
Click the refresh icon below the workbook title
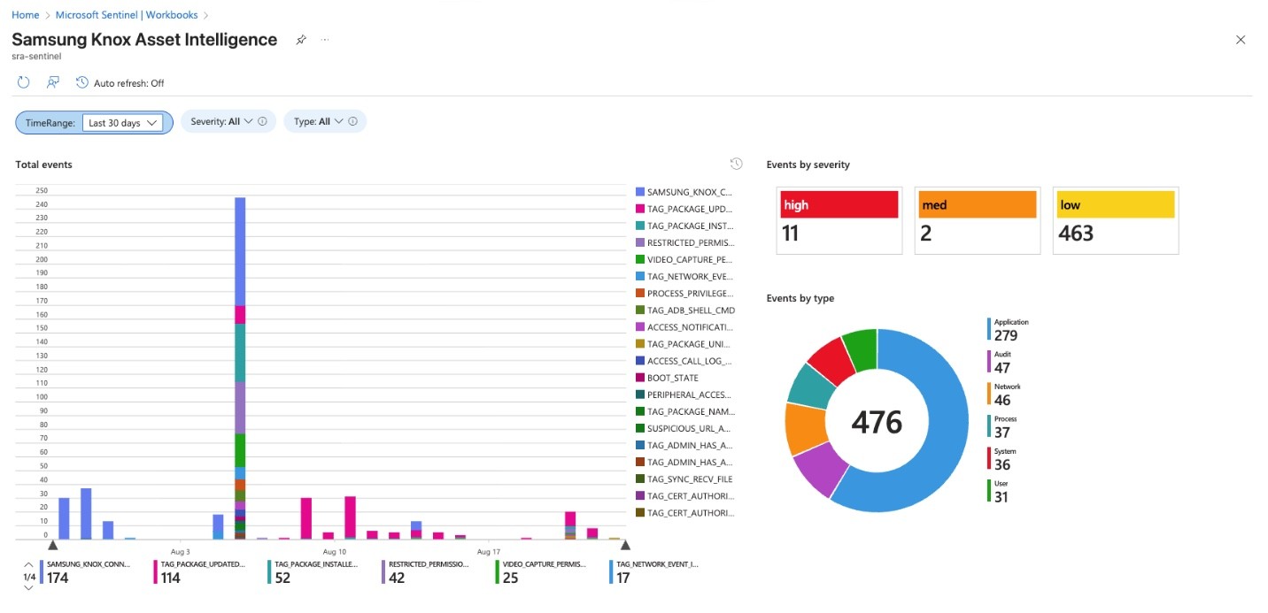click(23, 81)
